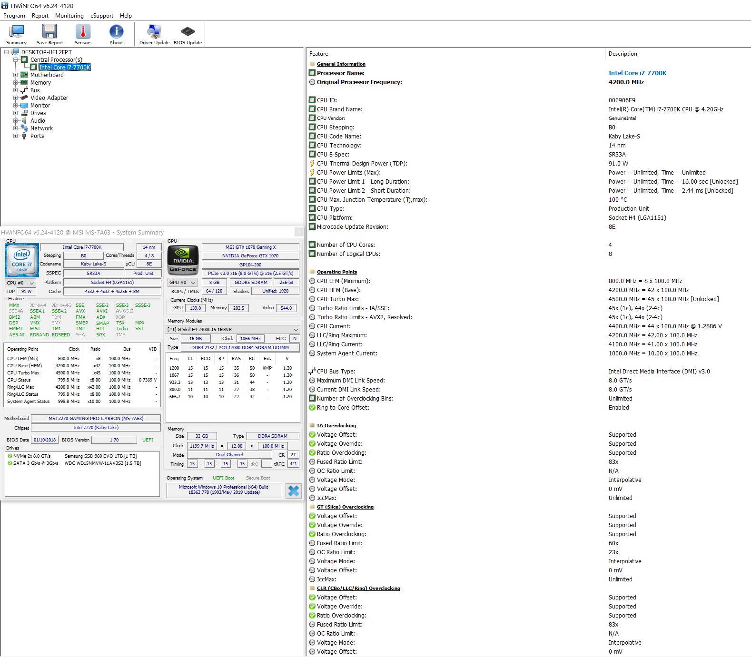This screenshot has width=751, height=657.
Task: Click the HWiNFO64 title bar app icon
Action: point(5,6)
